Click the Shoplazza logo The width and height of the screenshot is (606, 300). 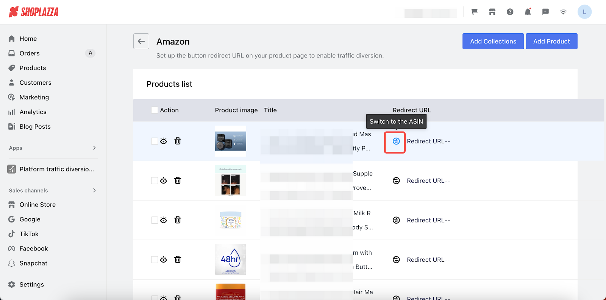click(34, 12)
